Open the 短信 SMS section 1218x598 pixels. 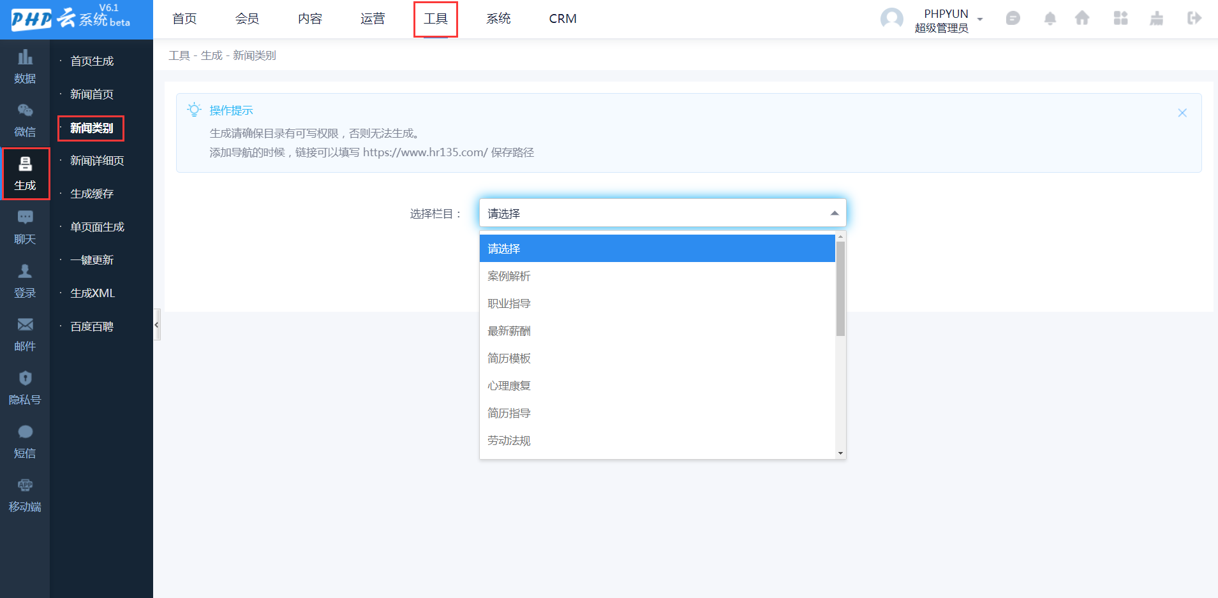coord(25,442)
